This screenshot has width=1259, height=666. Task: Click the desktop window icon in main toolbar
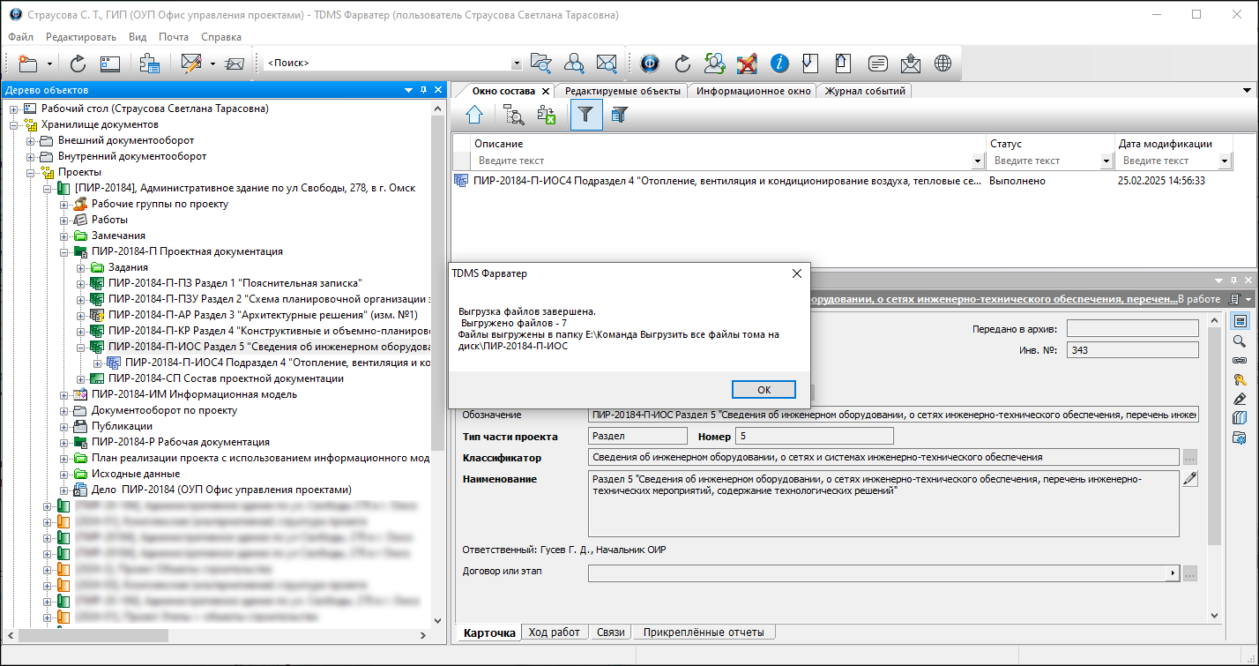pos(109,64)
